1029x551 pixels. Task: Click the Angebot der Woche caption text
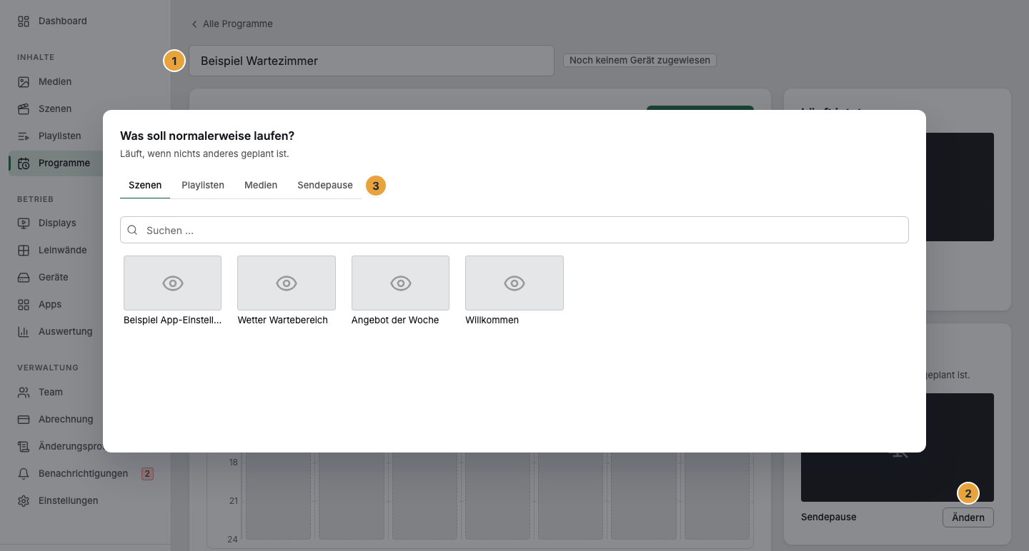(395, 320)
